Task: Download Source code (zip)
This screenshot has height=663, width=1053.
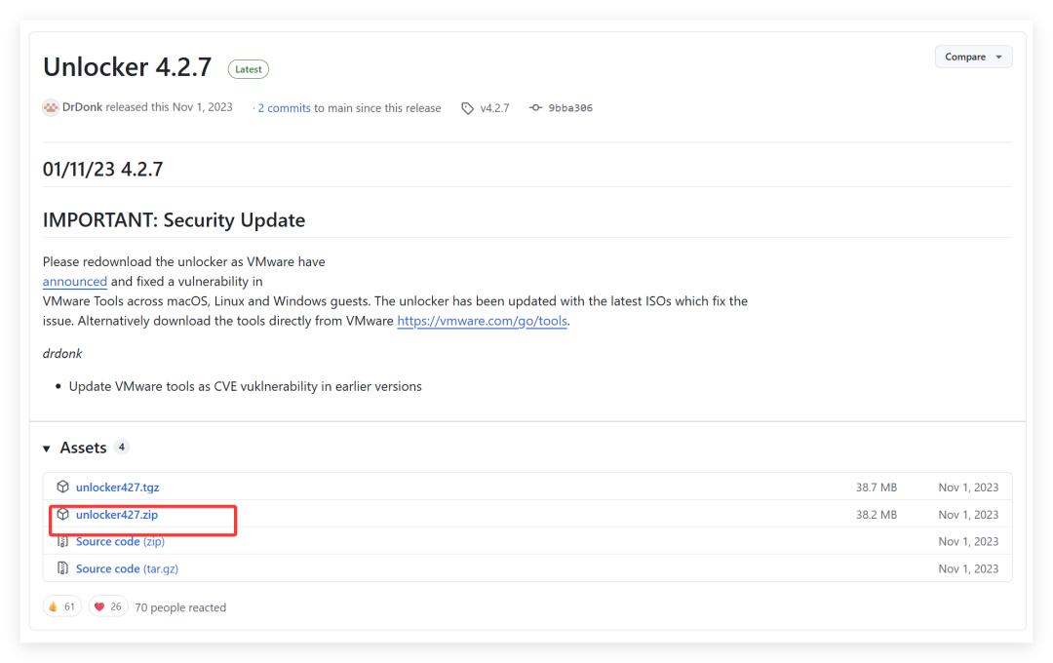Action: [x=120, y=542]
